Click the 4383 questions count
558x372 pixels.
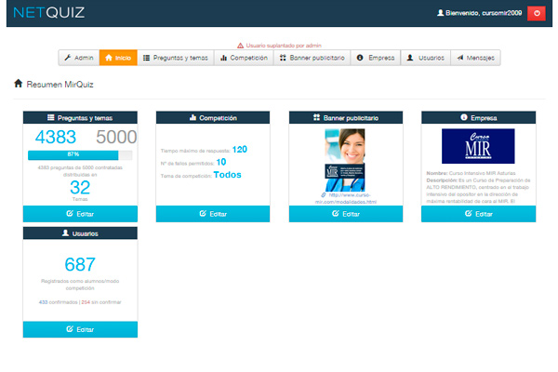(x=56, y=137)
